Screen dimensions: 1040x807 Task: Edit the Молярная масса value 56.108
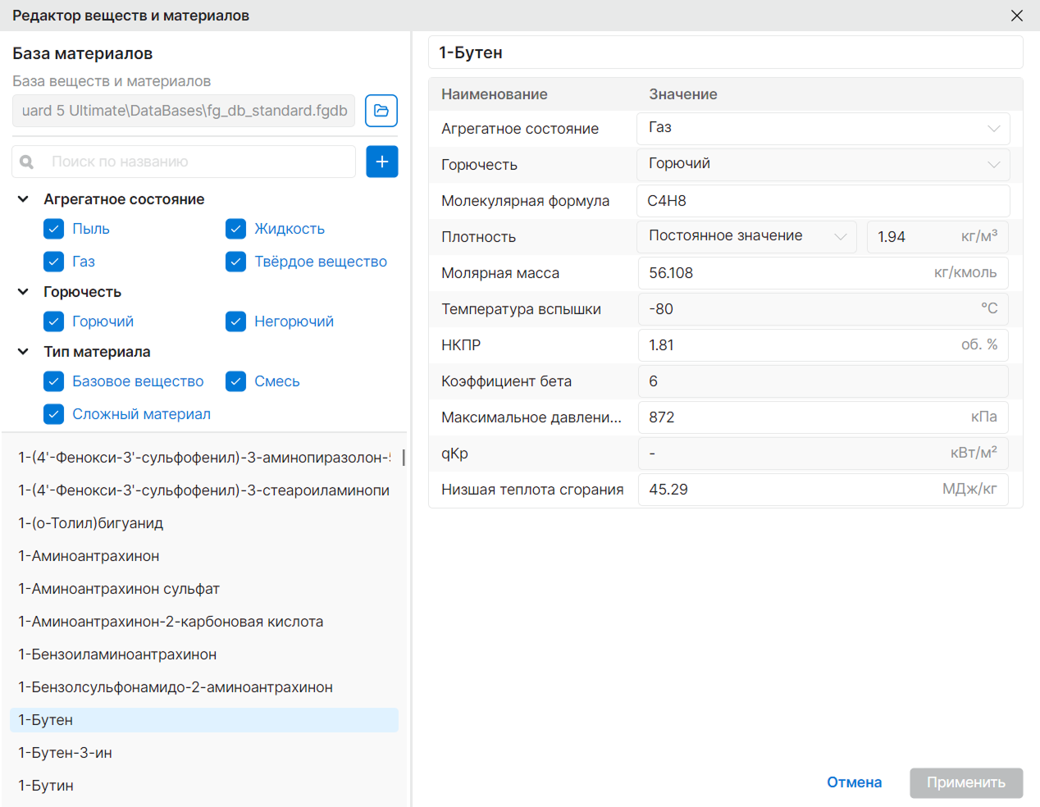(x=823, y=273)
